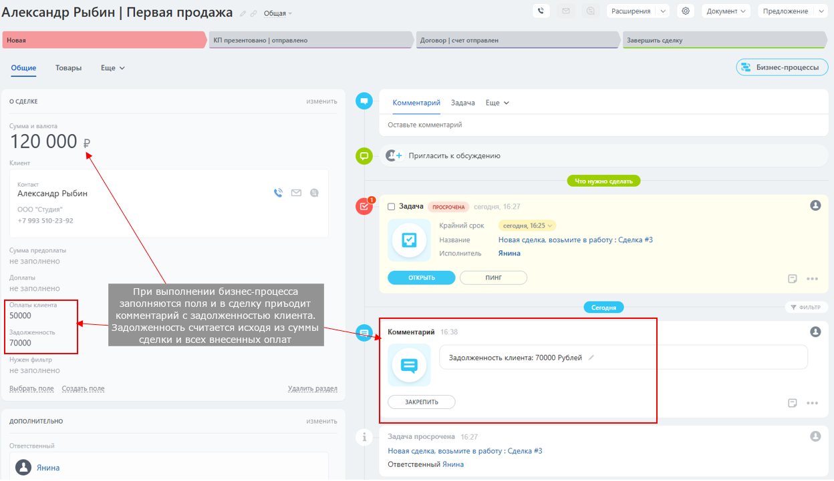Open the contact Александр Рыбин
Screen dimensions: 834x481
point(52,193)
